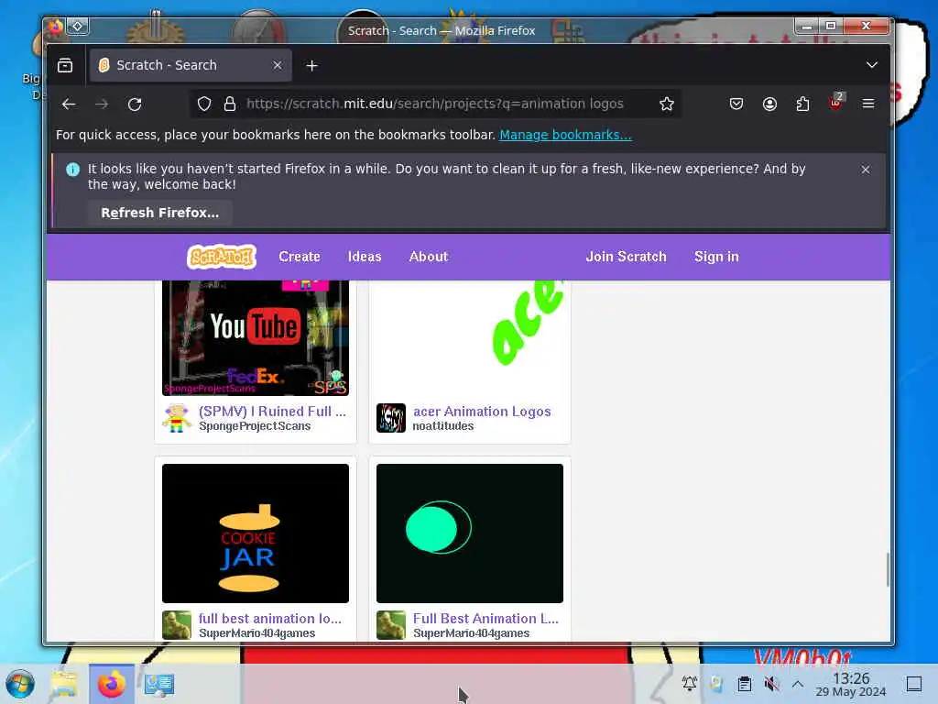The height and width of the screenshot is (704, 938).
Task: Open the green acer project thumbnail
Action: click(470, 337)
